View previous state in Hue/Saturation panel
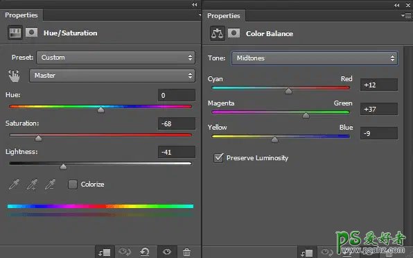 pyautogui.click(x=124, y=252)
